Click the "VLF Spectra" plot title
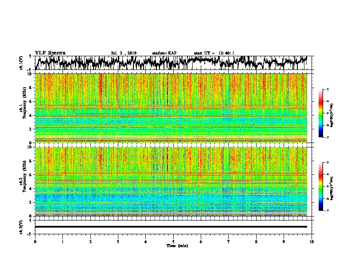The image size is (351, 271). pos(50,53)
